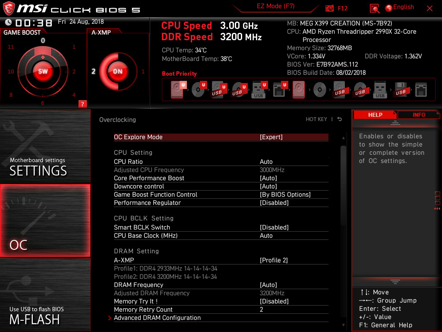Click the Game Boost question mark help icon
The image size is (442, 332).
pos(82,104)
